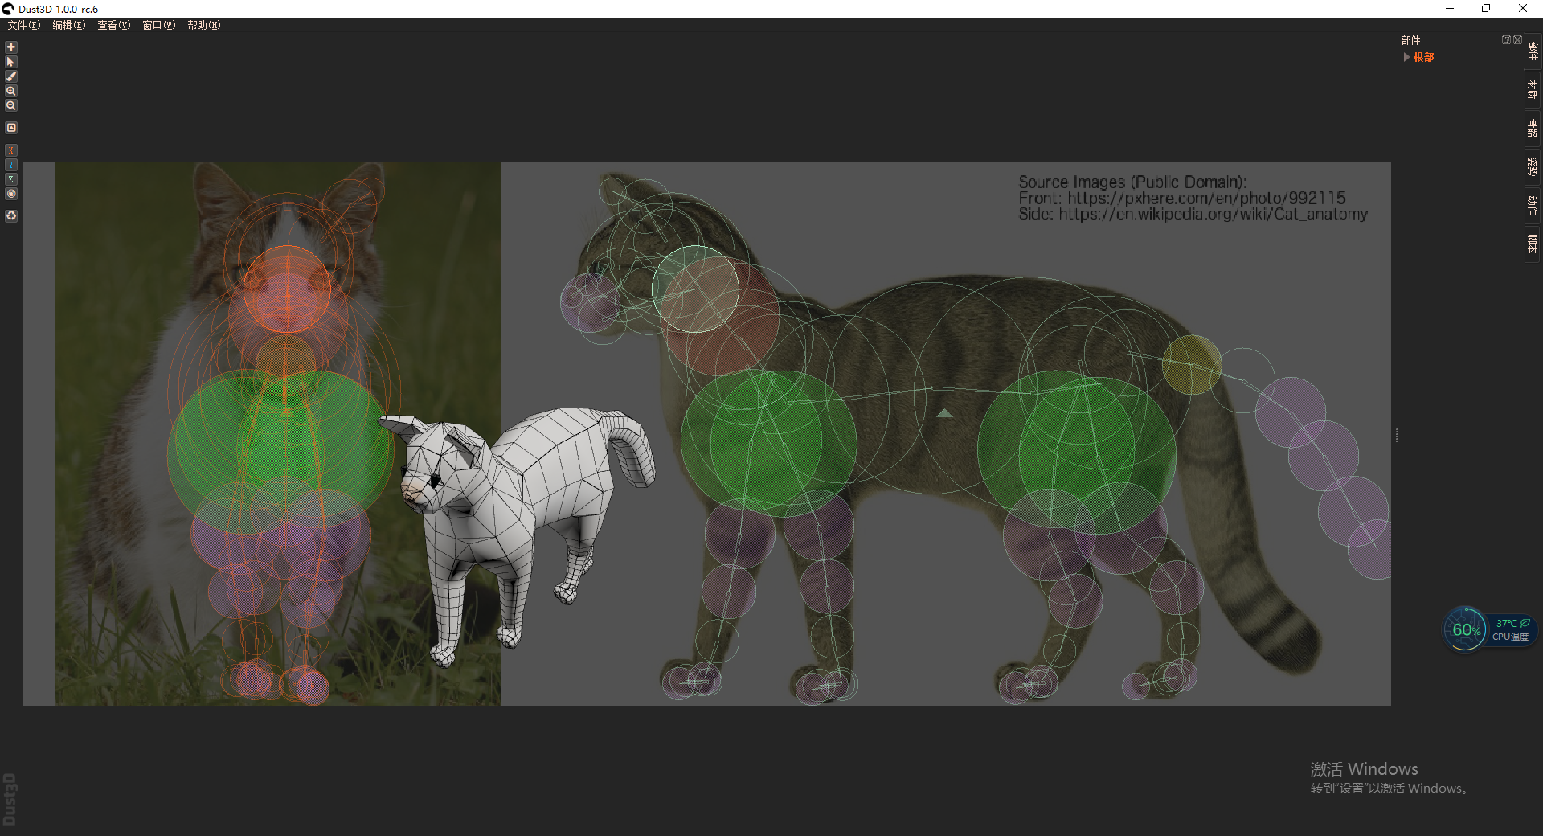1543x836 pixels.
Task: Open the turnaround reference image tool
Action: [11, 127]
